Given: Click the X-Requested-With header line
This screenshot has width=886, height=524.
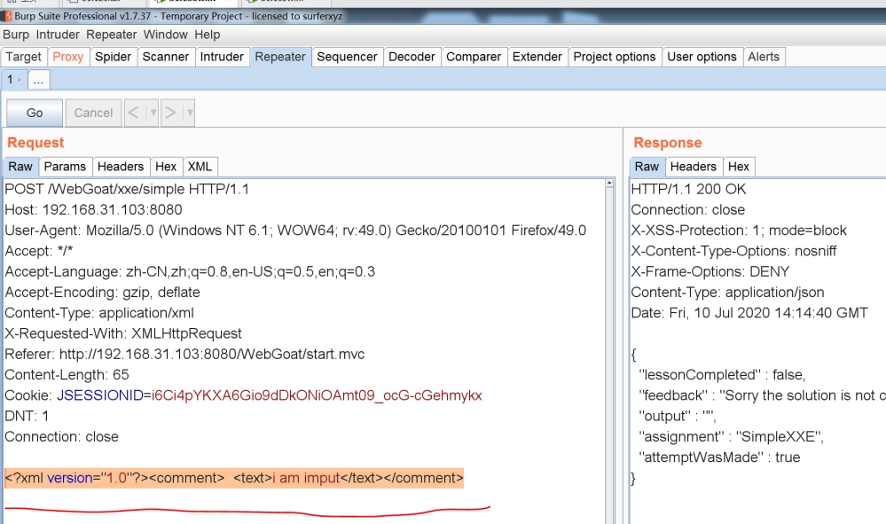Looking at the screenshot, I should pos(123,333).
